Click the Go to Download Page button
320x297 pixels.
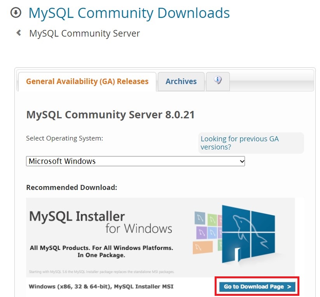pos(257,286)
